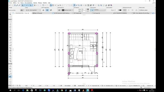Open the '01 - Impression 100' pen set dropdown
164x92 pixels.
(95, 86)
